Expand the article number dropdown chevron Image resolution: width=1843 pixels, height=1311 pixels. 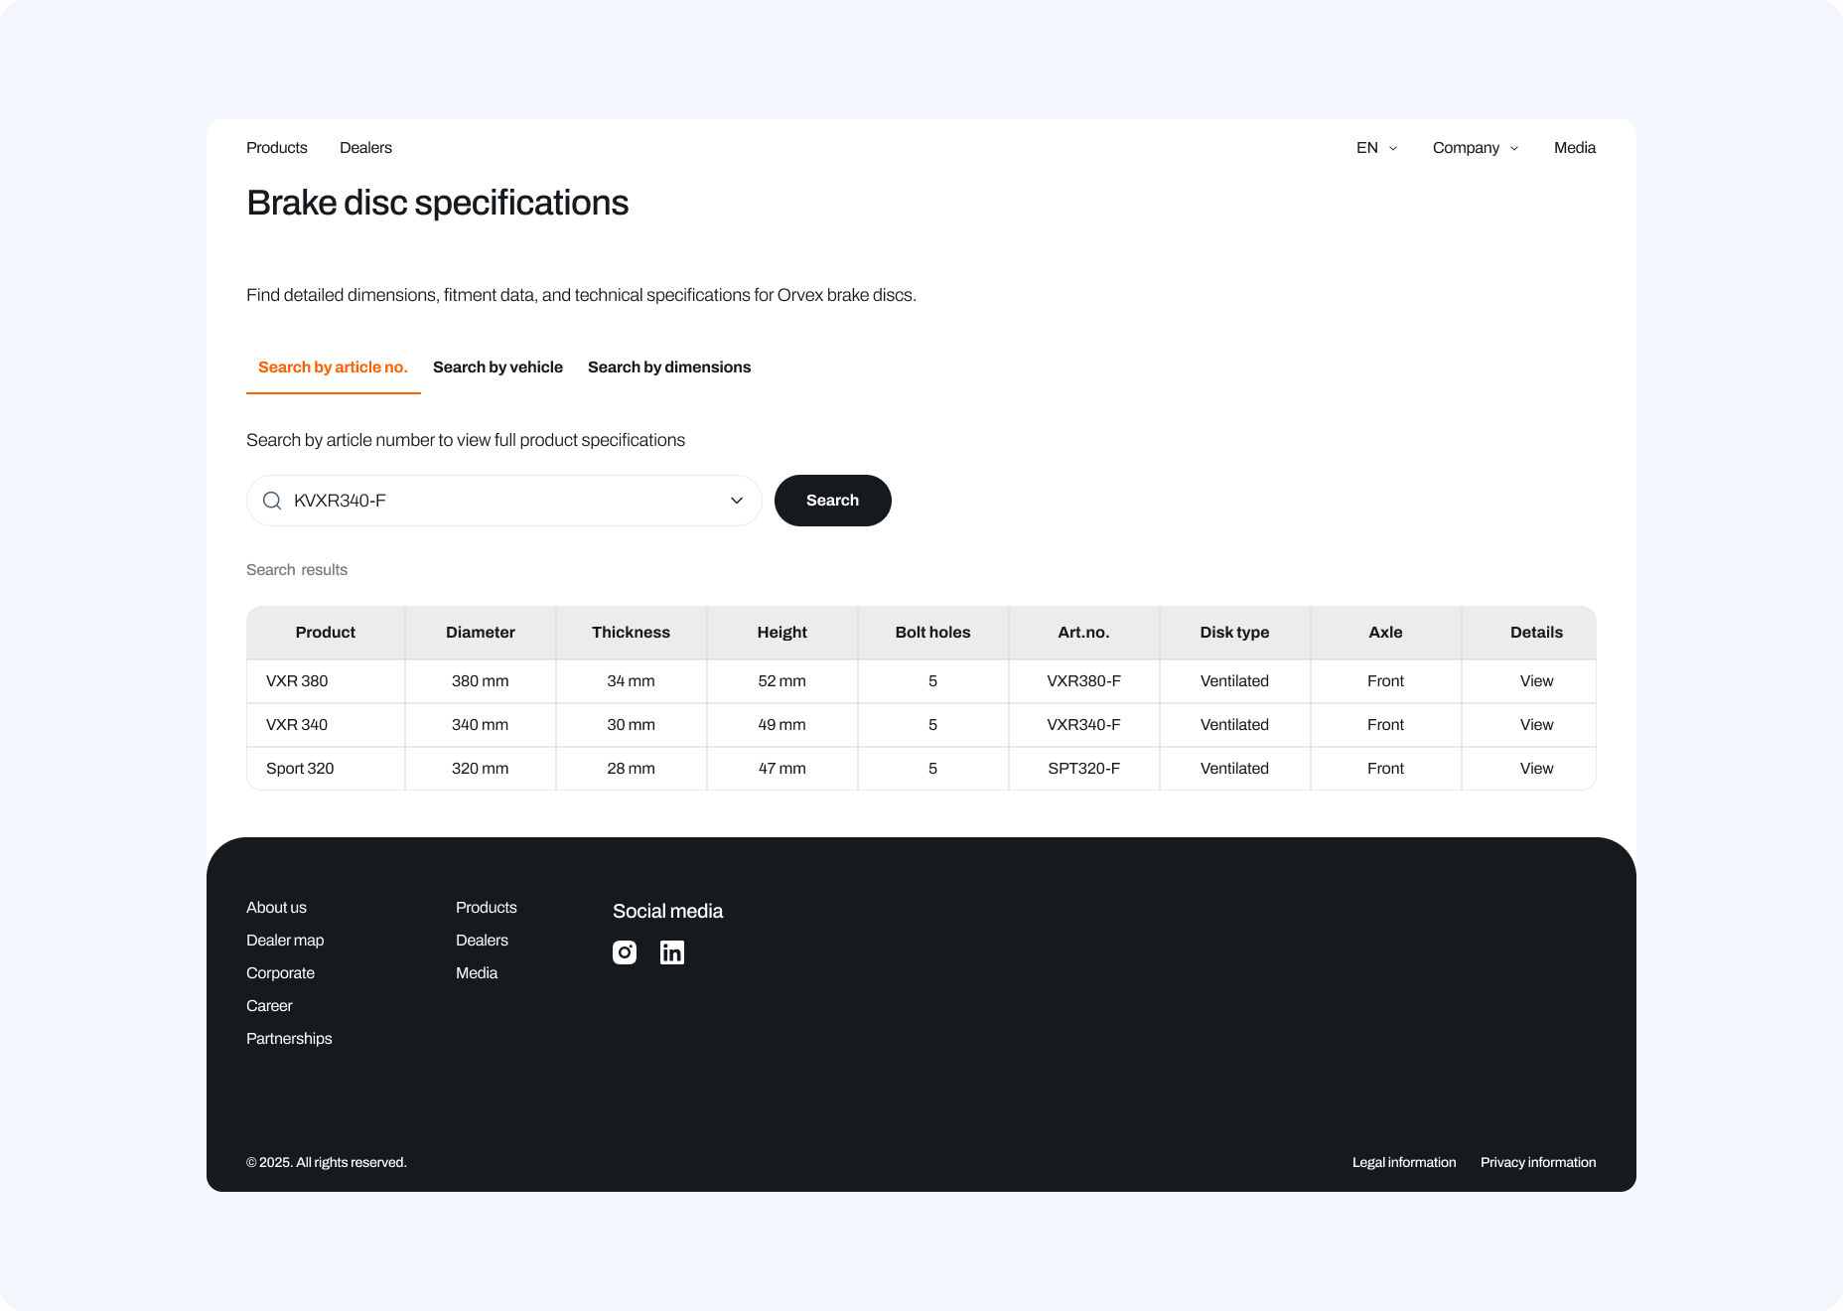(x=737, y=501)
